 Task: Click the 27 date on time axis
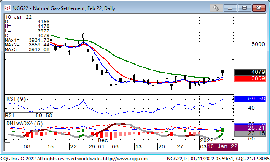click(180, 147)
